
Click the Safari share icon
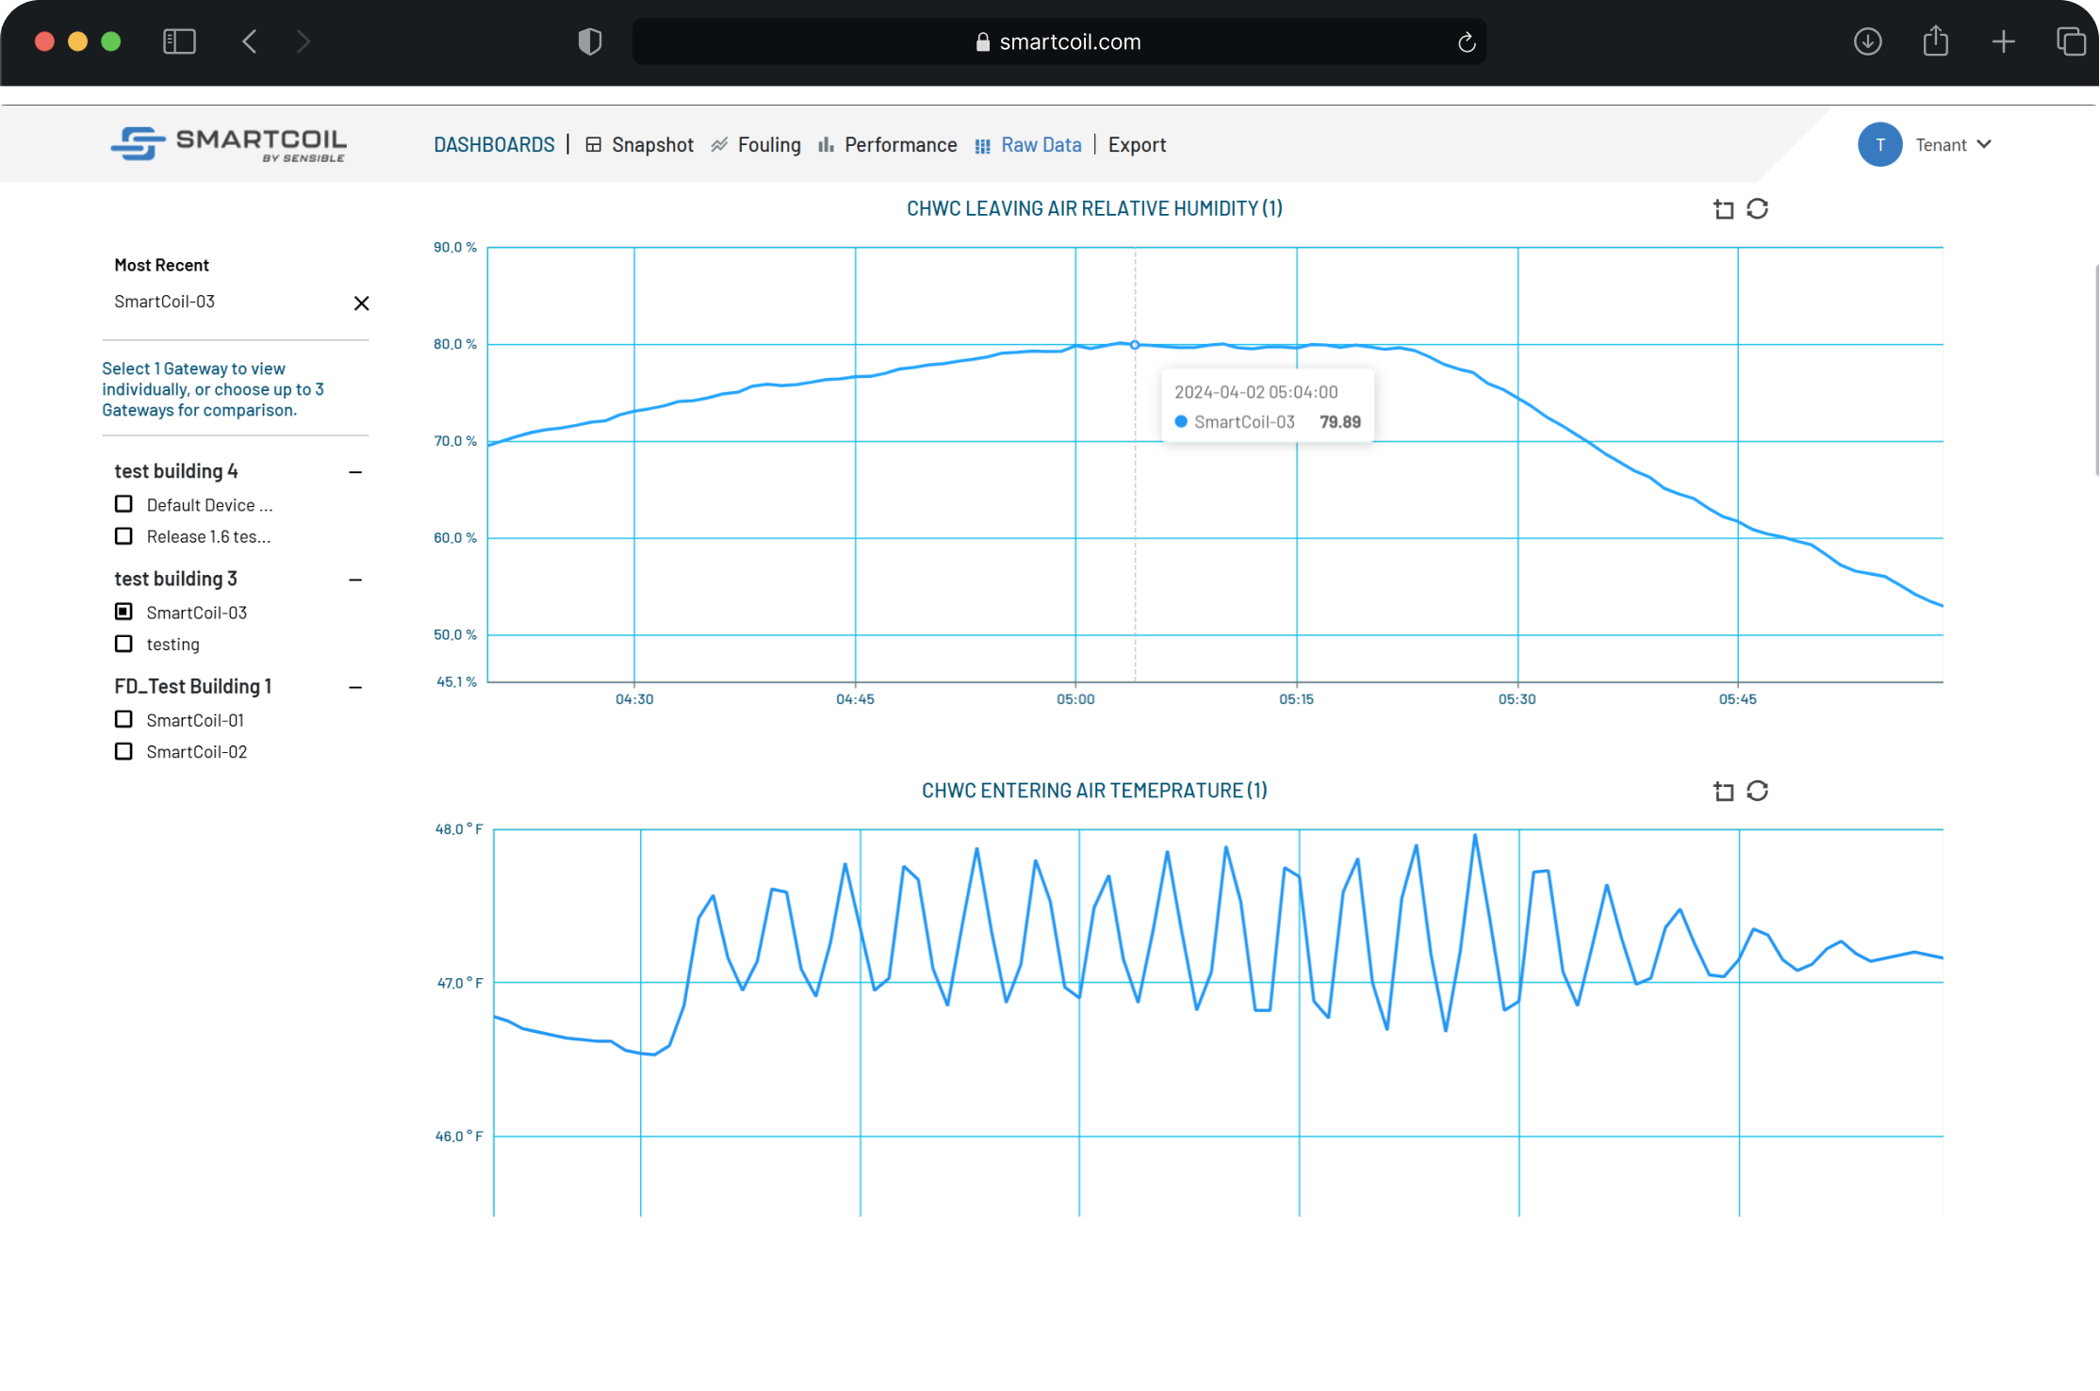[x=1935, y=41]
